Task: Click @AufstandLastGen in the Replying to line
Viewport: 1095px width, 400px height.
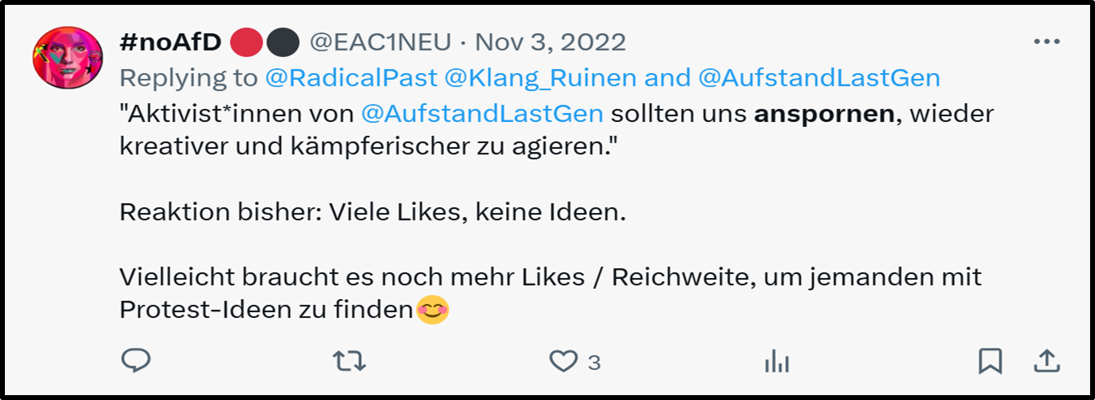Action: [819, 78]
